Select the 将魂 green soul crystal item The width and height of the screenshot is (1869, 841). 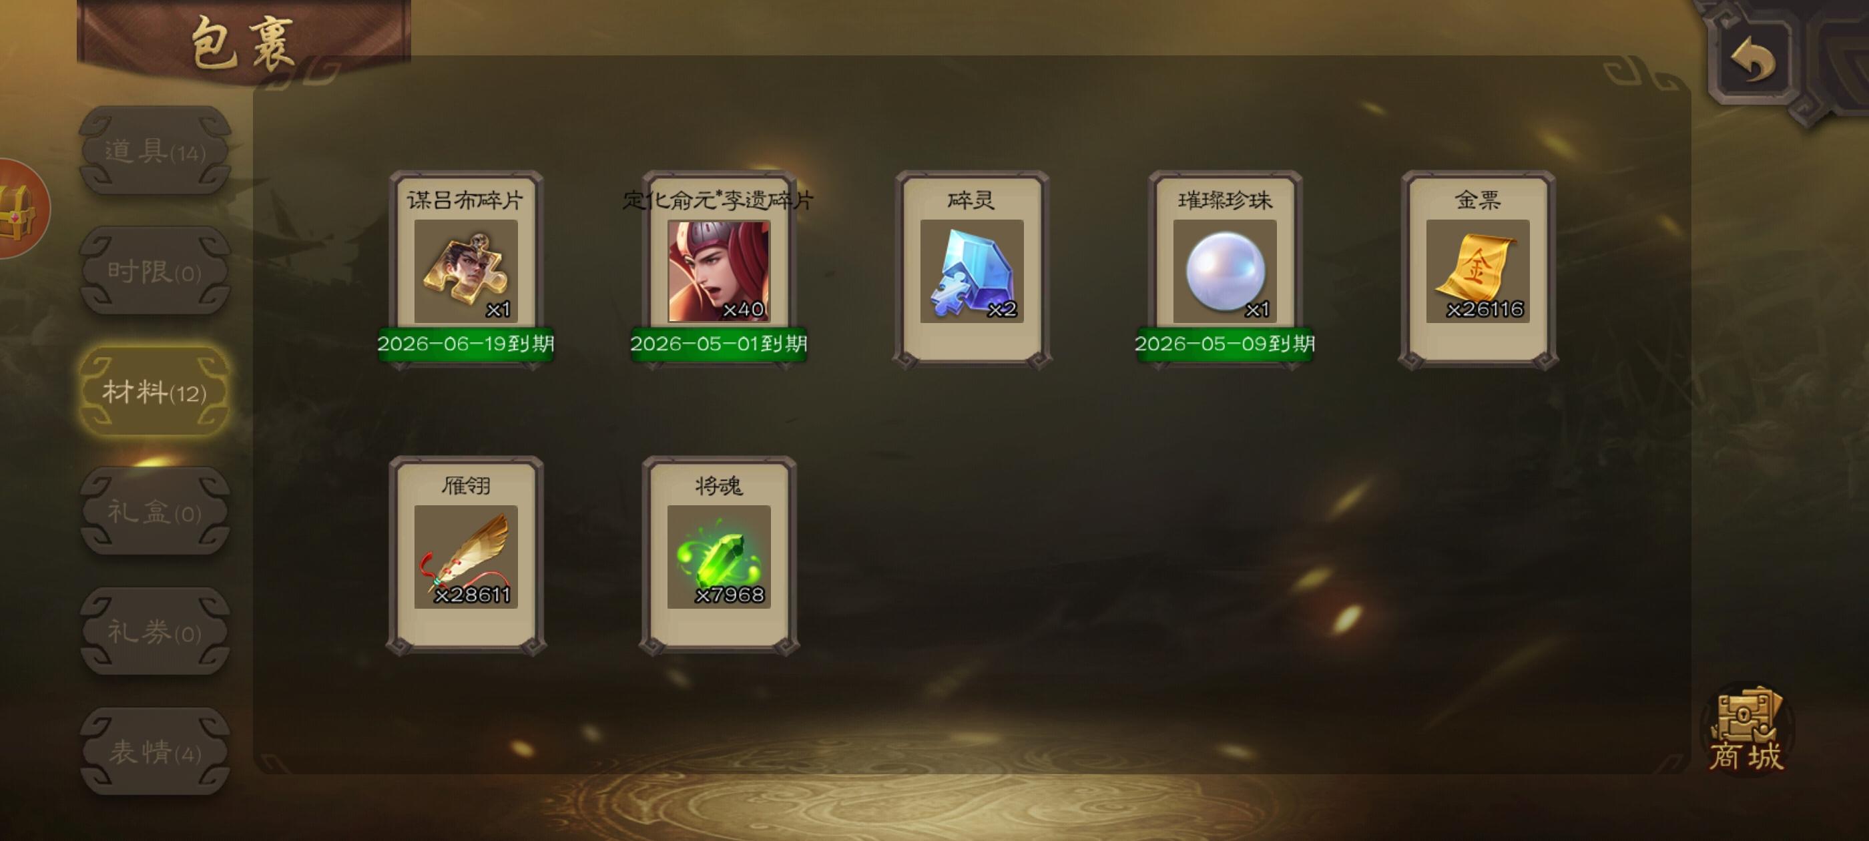[x=718, y=556]
